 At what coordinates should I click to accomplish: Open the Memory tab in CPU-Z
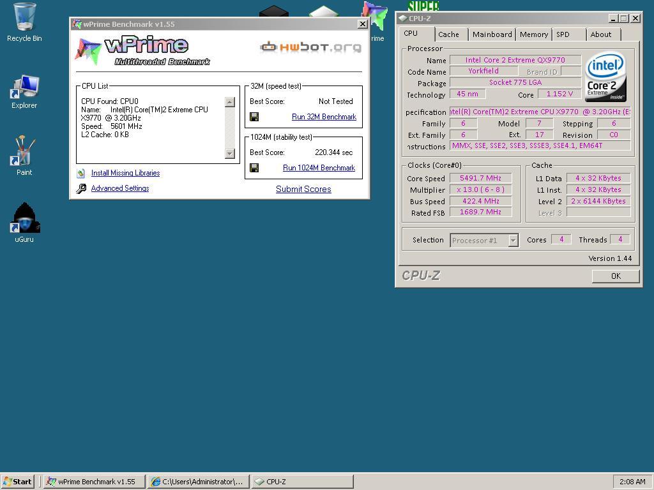(x=534, y=34)
